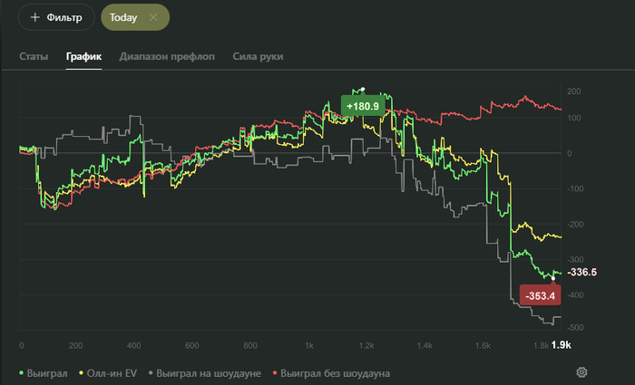Click the -500 y-axis label

tap(575, 328)
